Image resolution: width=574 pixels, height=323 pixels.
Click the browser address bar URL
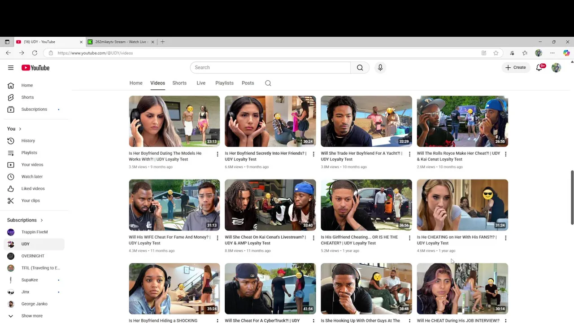(x=95, y=53)
